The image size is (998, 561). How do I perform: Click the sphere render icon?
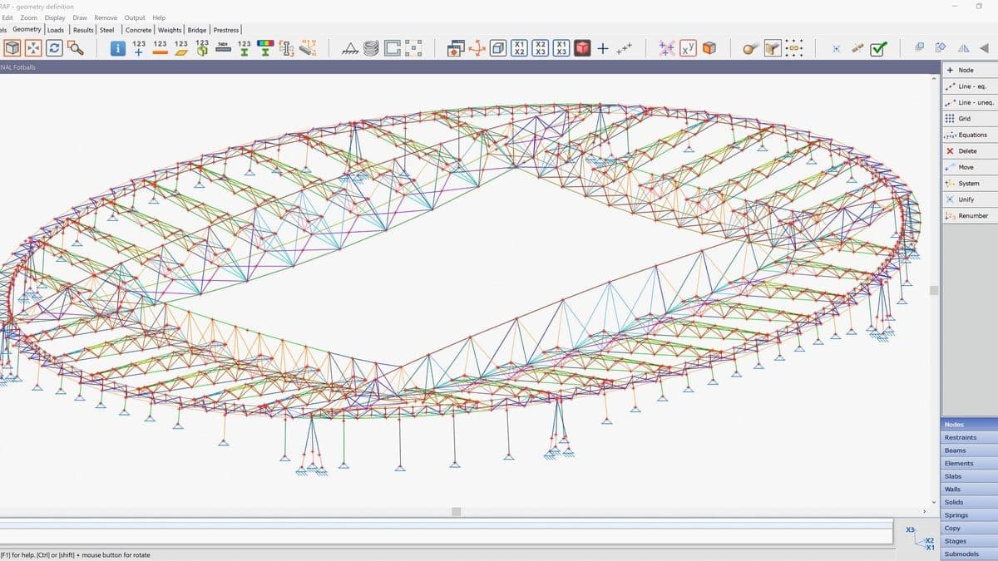tap(751, 49)
